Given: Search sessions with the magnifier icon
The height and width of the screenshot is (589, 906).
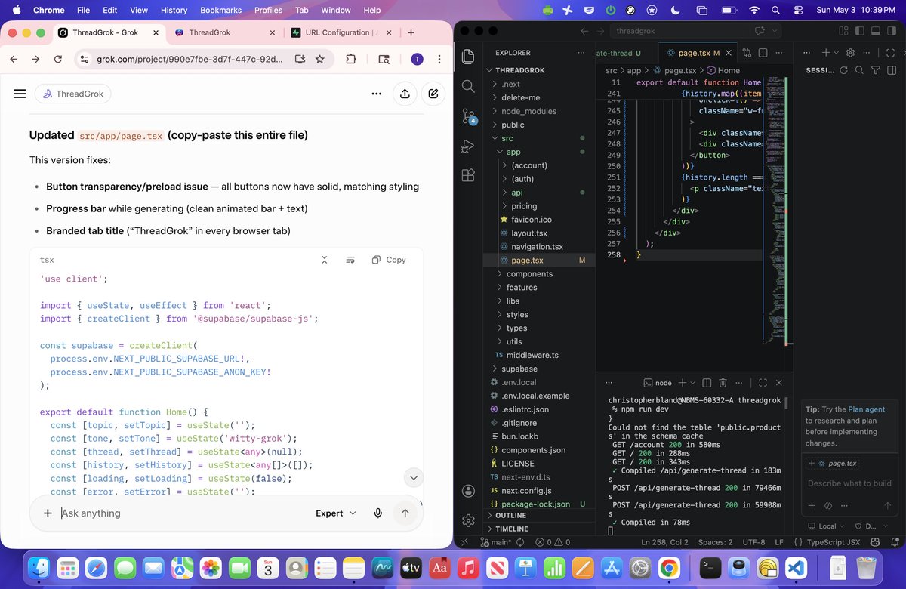Looking at the screenshot, I should [860, 70].
